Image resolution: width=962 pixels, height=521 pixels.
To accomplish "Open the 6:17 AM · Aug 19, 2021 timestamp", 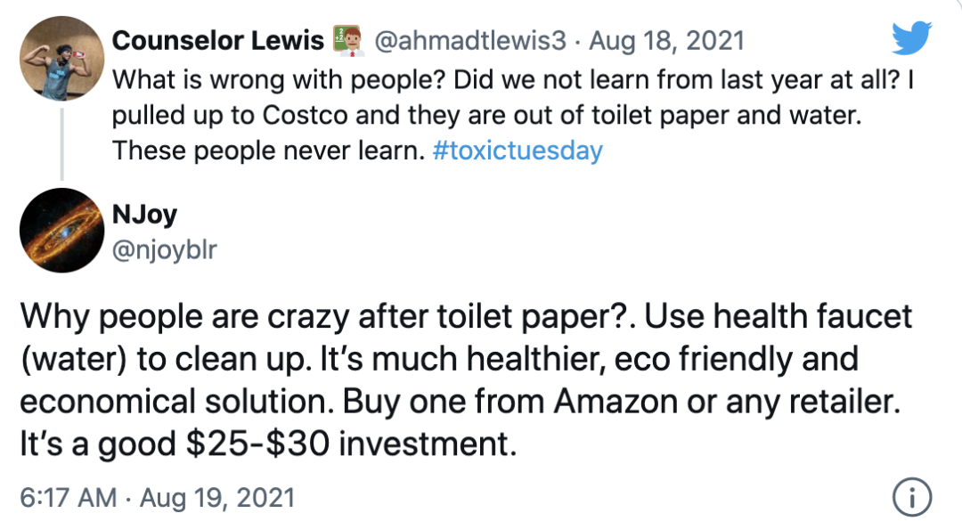I will (155, 495).
